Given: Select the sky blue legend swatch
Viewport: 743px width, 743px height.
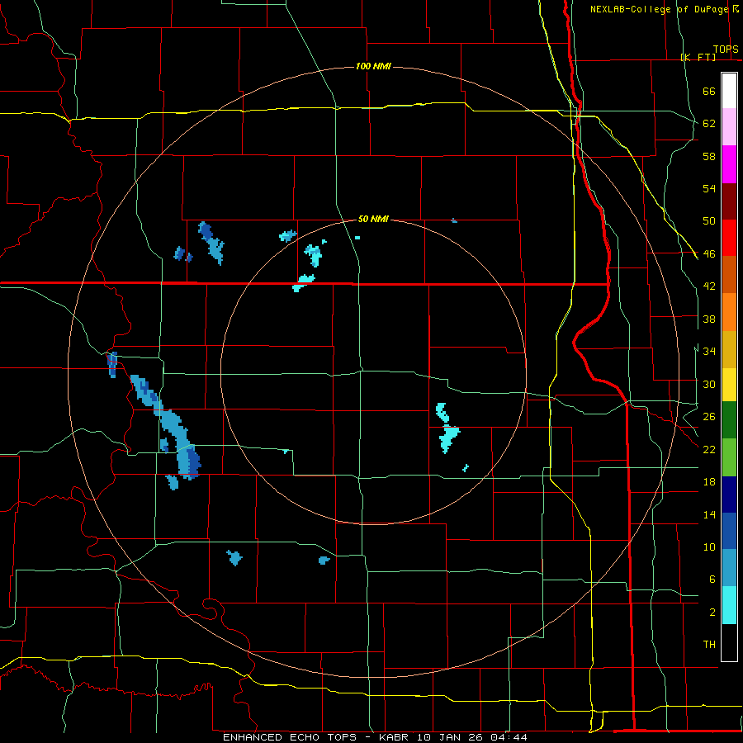Looking at the screenshot, I should 729,568.
